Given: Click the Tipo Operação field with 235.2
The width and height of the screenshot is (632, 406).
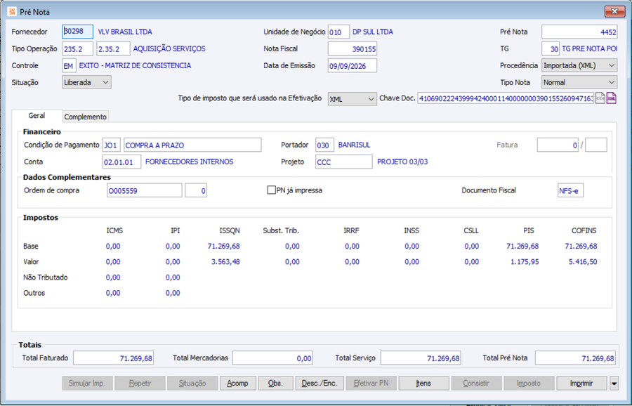Looking at the screenshot, I should pyautogui.click(x=77, y=48).
